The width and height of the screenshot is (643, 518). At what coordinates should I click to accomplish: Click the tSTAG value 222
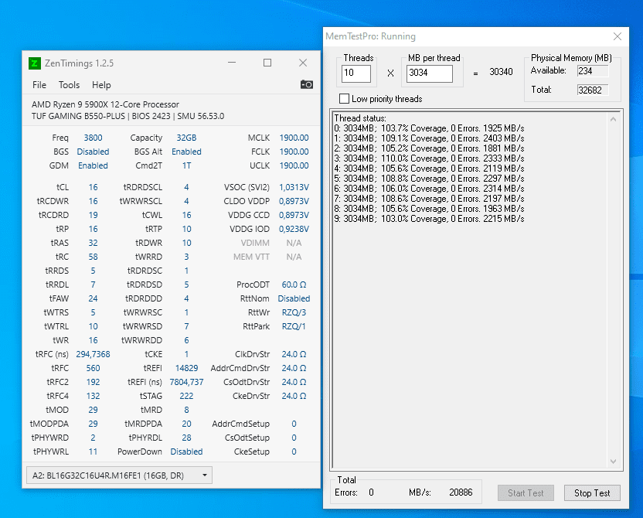pos(186,396)
